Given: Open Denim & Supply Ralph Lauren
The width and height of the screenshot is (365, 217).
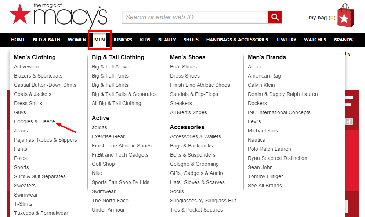Looking at the screenshot, I should 283,94.
